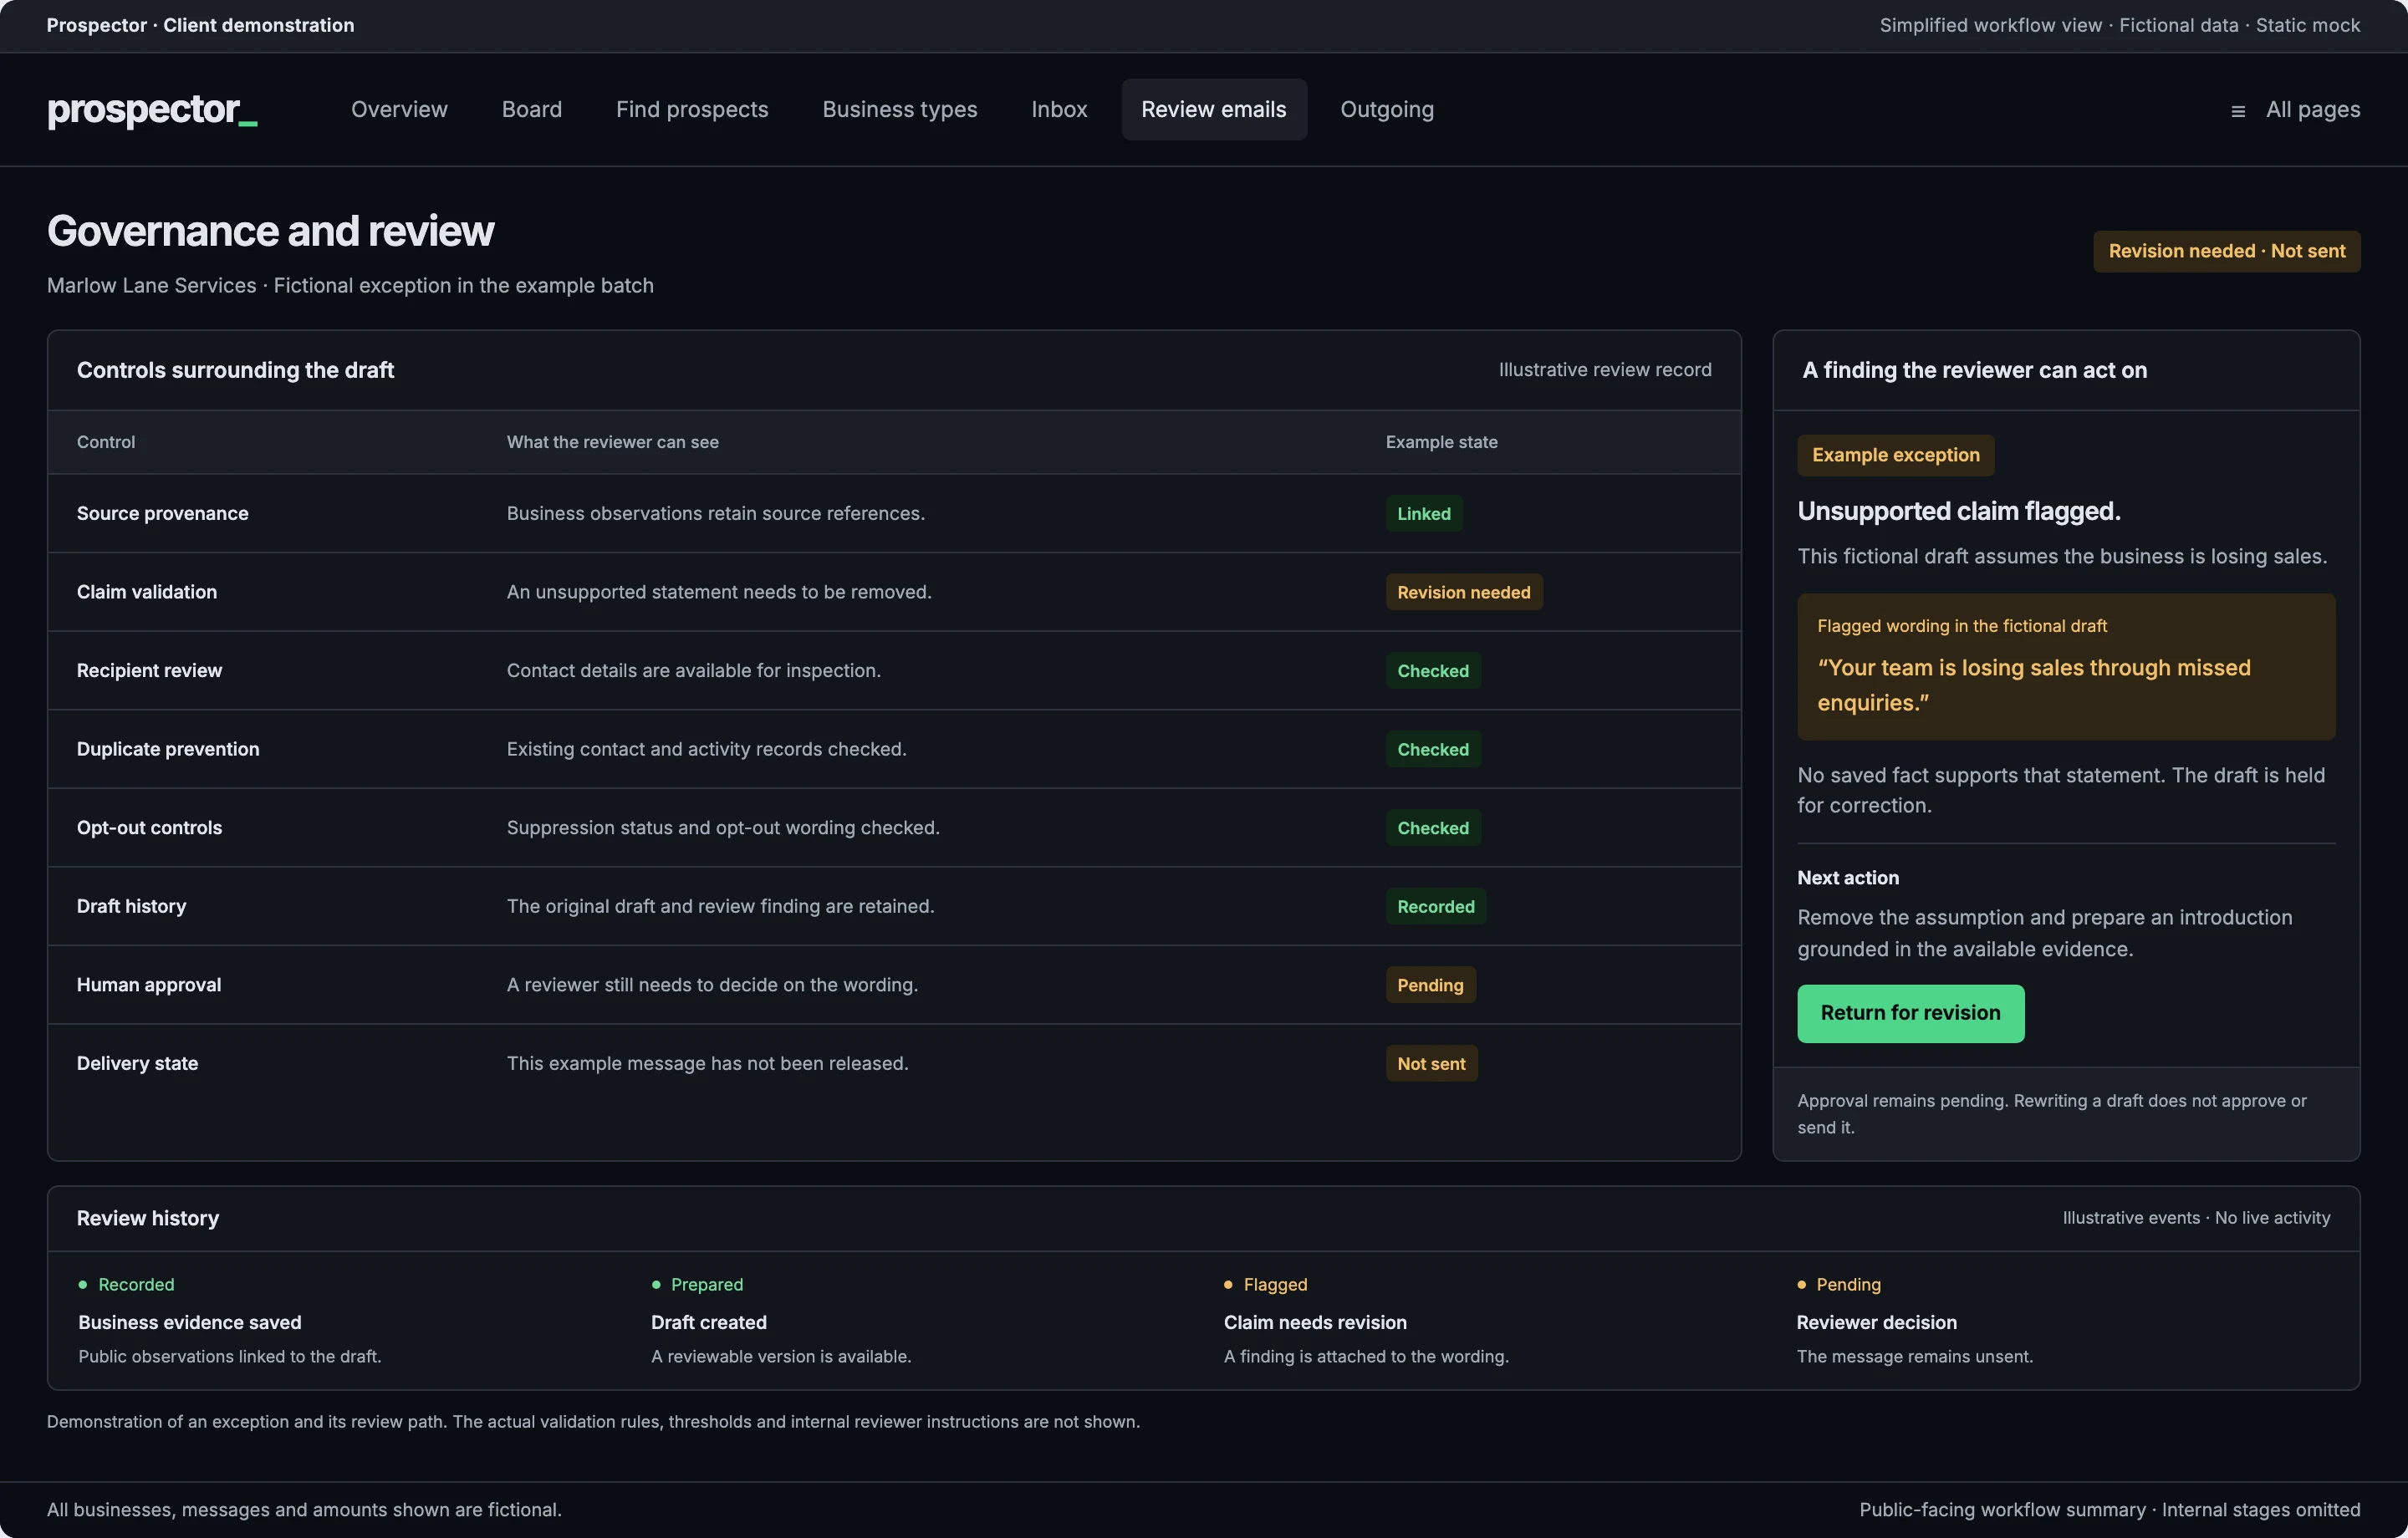Click the Pending status label in history
The width and height of the screenshot is (2408, 1538).
tap(1848, 1284)
